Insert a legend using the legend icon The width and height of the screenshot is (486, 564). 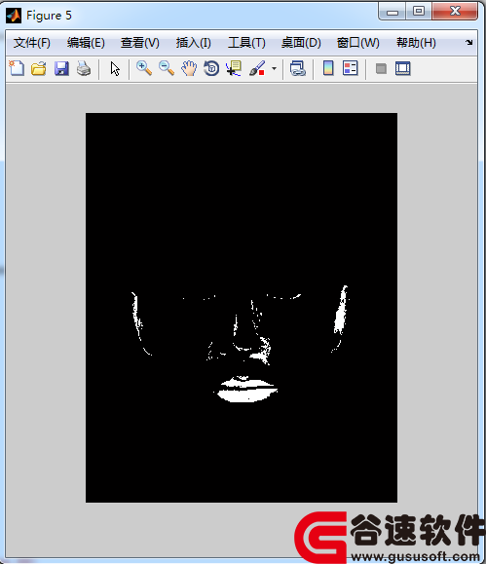[x=351, y=68]
